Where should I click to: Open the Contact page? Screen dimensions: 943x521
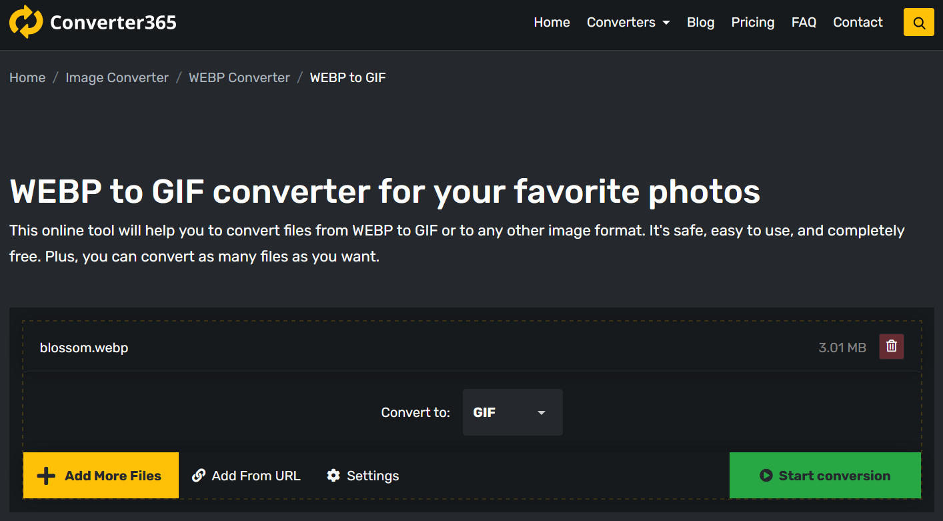tap(858, 23)
